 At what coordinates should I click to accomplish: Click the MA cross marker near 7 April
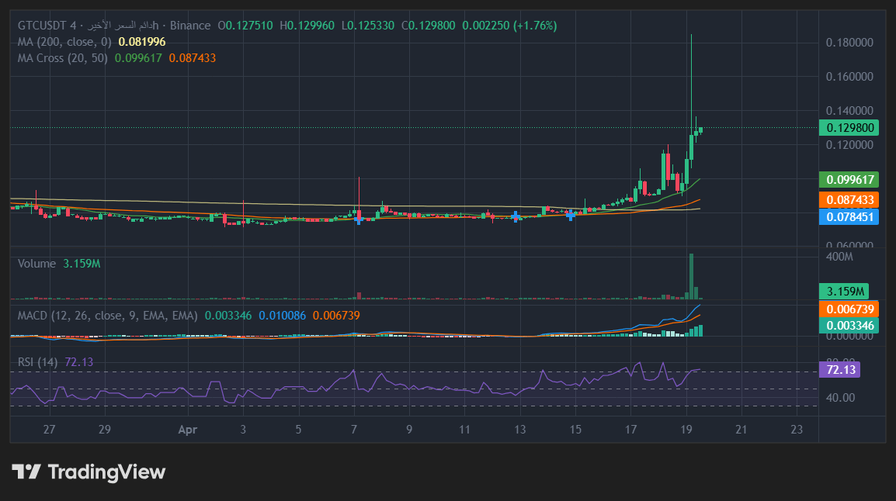tap(358, 219)
